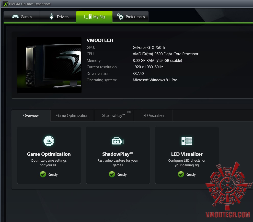Click the LED Visualizer panel icon
Image resolution: width=253 pixels, height=222 pixels.
point(187,141)
